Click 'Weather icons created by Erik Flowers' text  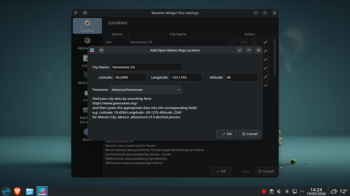(x=130, y=145)
